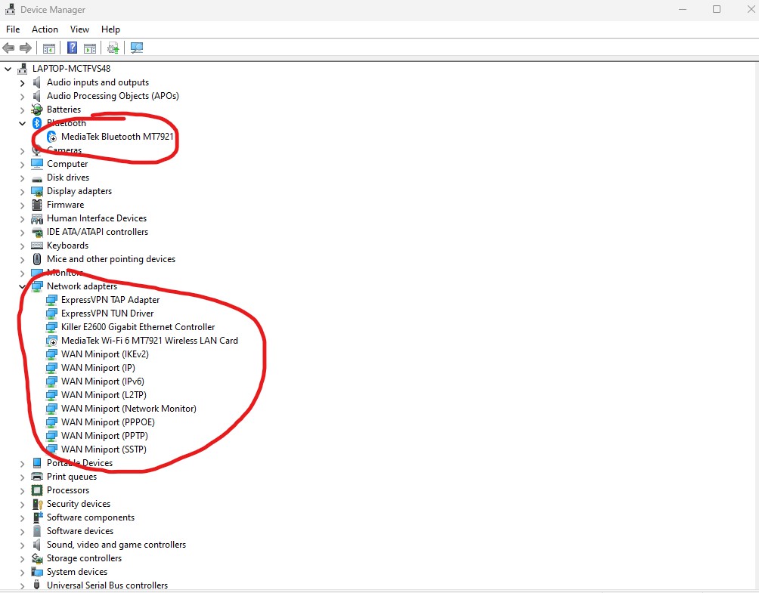The width and height of the screenshot is (759, 593).
Task: Click the Device Manager title bar icon
Action: (x=10, y=9)
